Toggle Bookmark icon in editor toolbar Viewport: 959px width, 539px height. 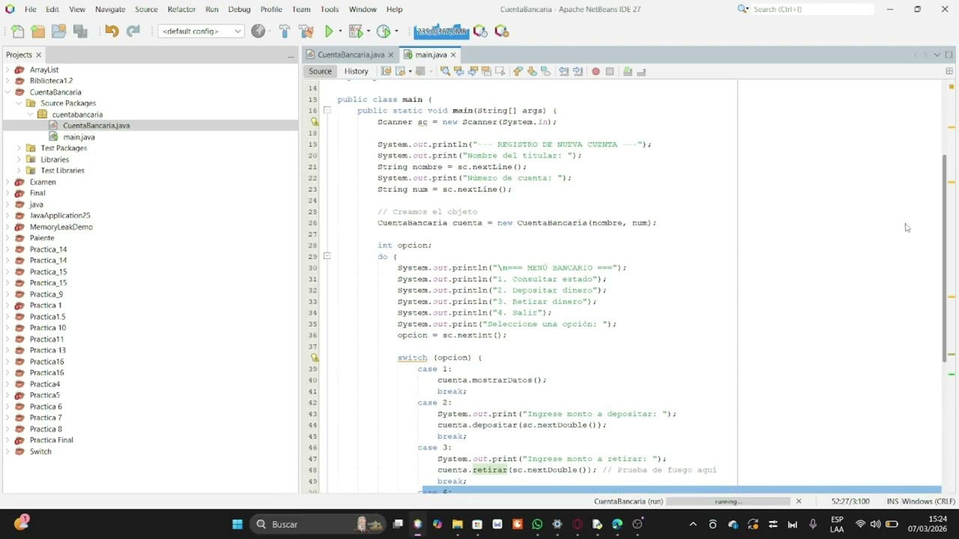545,71
